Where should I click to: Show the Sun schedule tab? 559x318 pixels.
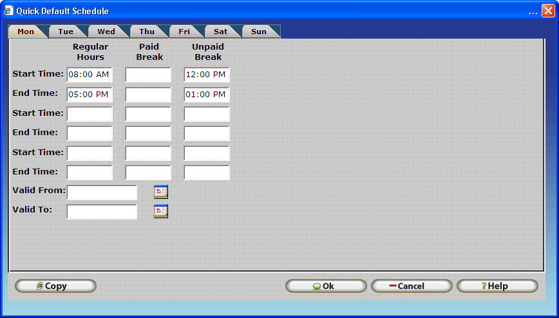coord(258,32)
